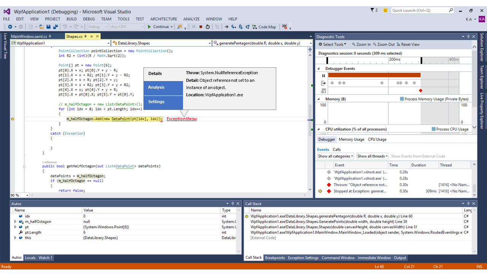The image size is (487, 274).
Task: Click the Navigate Forward arrow icon
Action: coord(21,27)
